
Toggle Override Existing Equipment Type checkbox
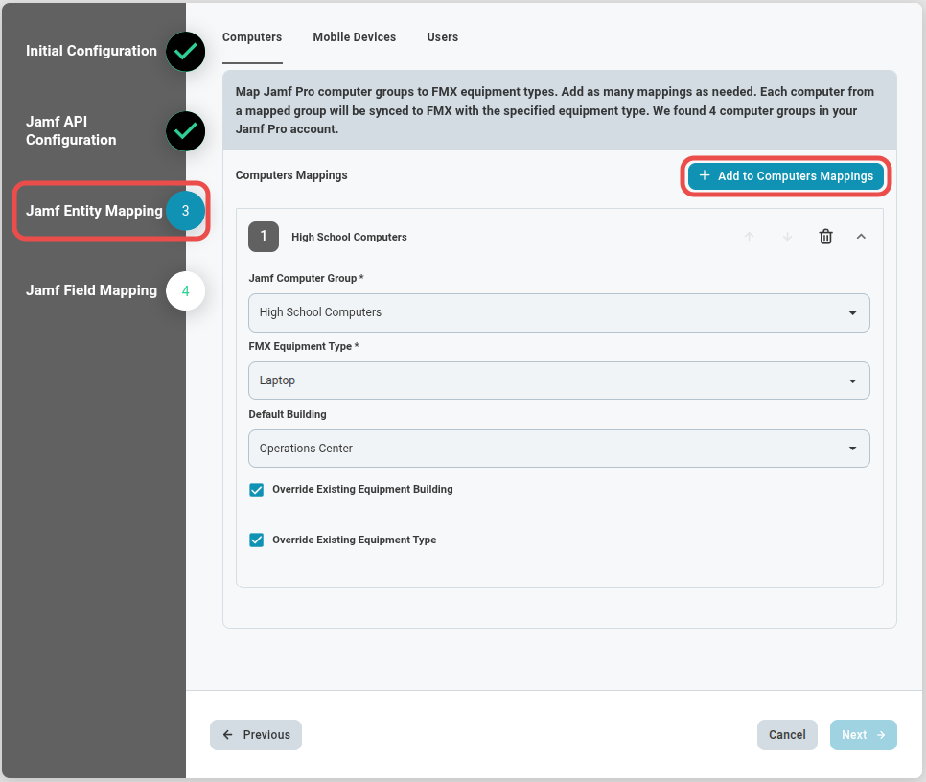pyautogui.click(x=257, y=540)
